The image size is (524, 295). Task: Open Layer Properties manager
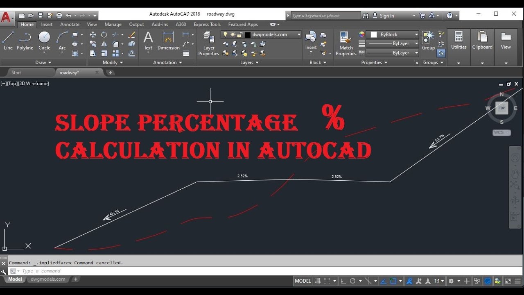coord(209,43)
